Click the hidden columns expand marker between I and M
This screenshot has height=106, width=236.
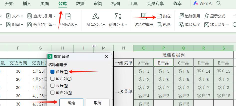tap(94, 46)
